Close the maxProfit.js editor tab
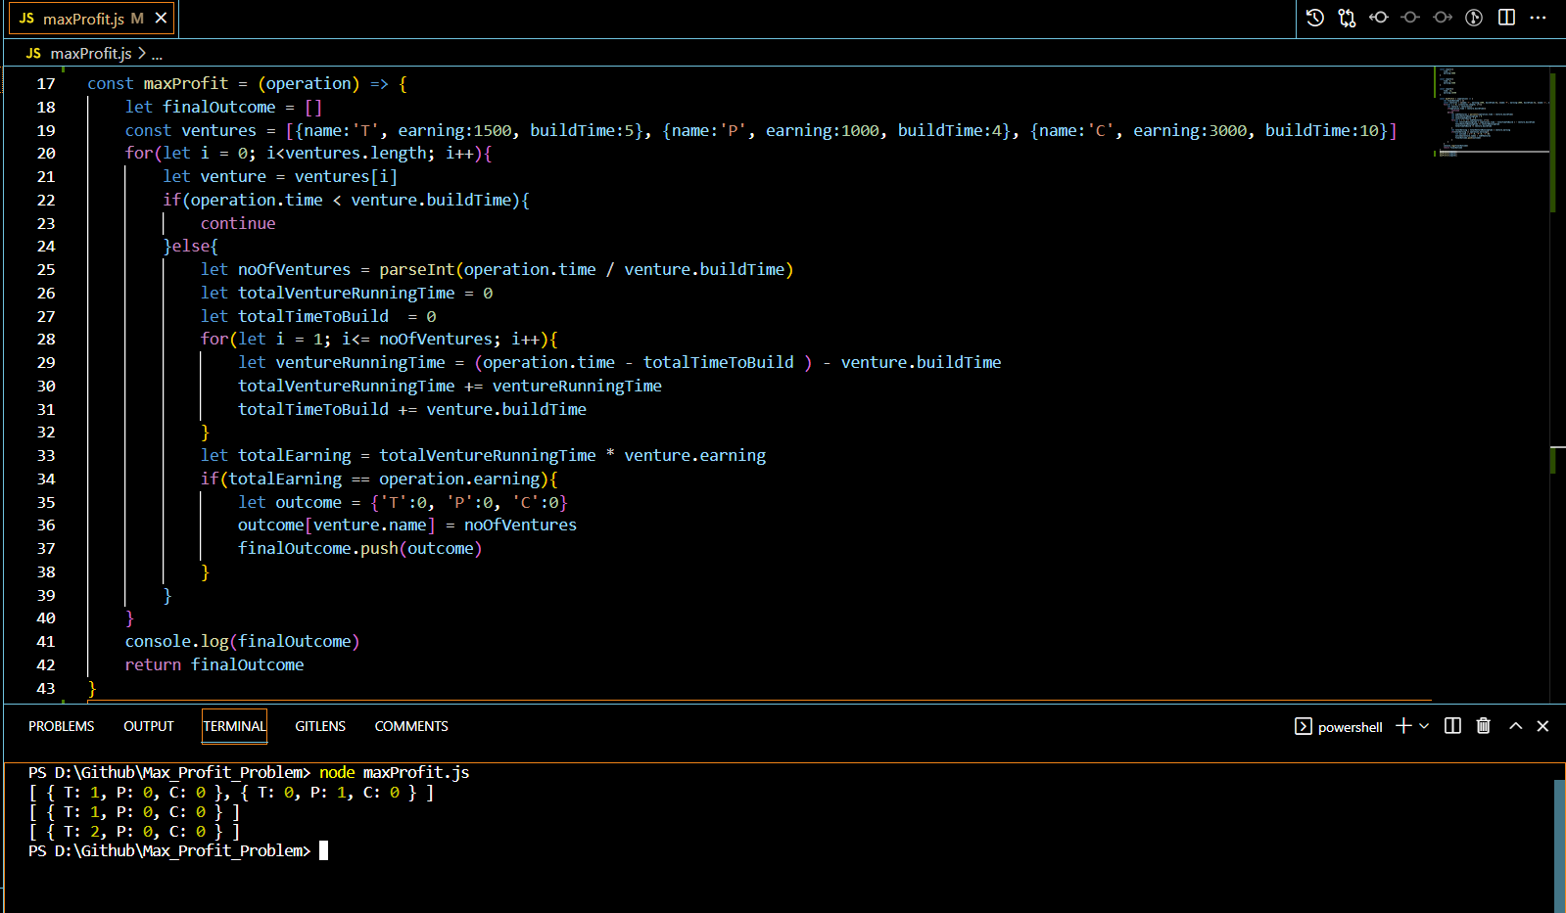This screenshot has width=1566, height=913. pos(162,18)
